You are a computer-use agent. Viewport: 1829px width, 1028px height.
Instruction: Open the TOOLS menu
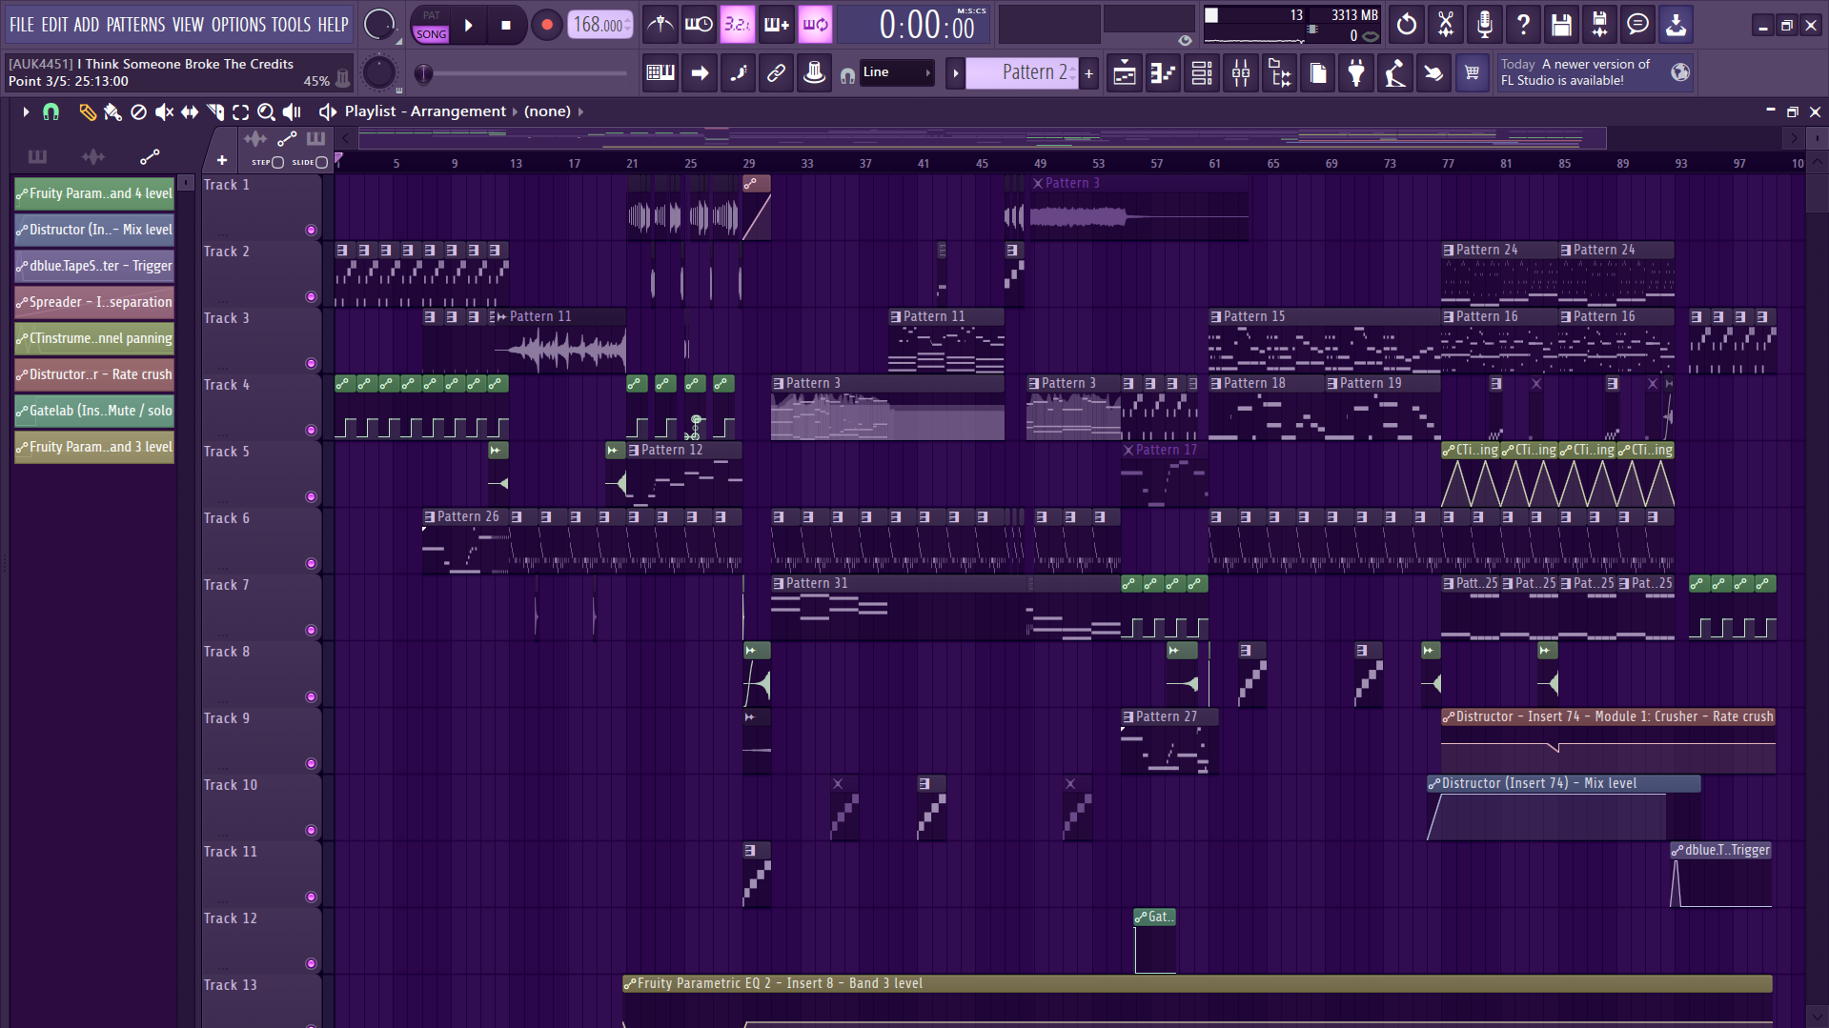291,25
